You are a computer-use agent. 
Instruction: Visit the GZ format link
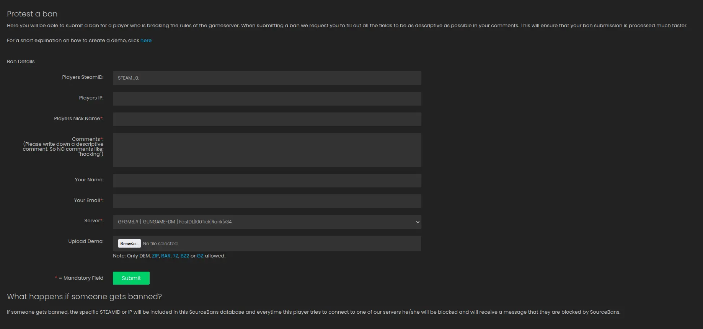click(x=200, y=256)
